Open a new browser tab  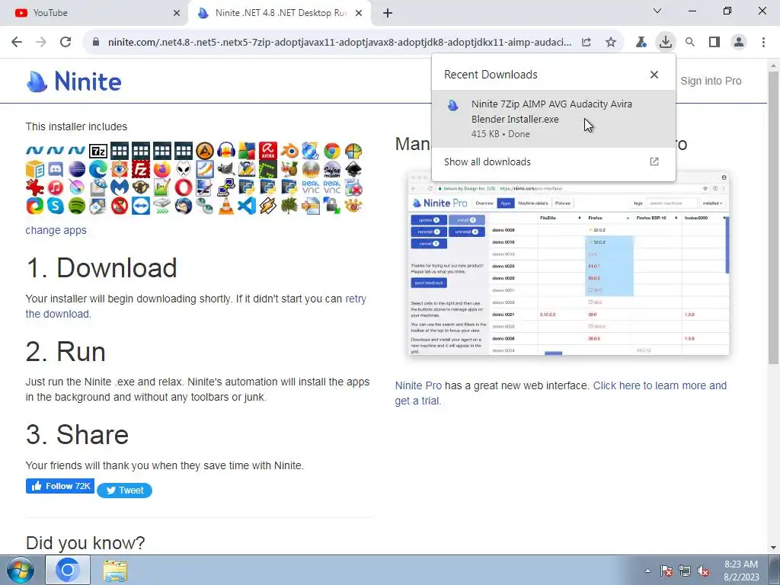point(388,13)
